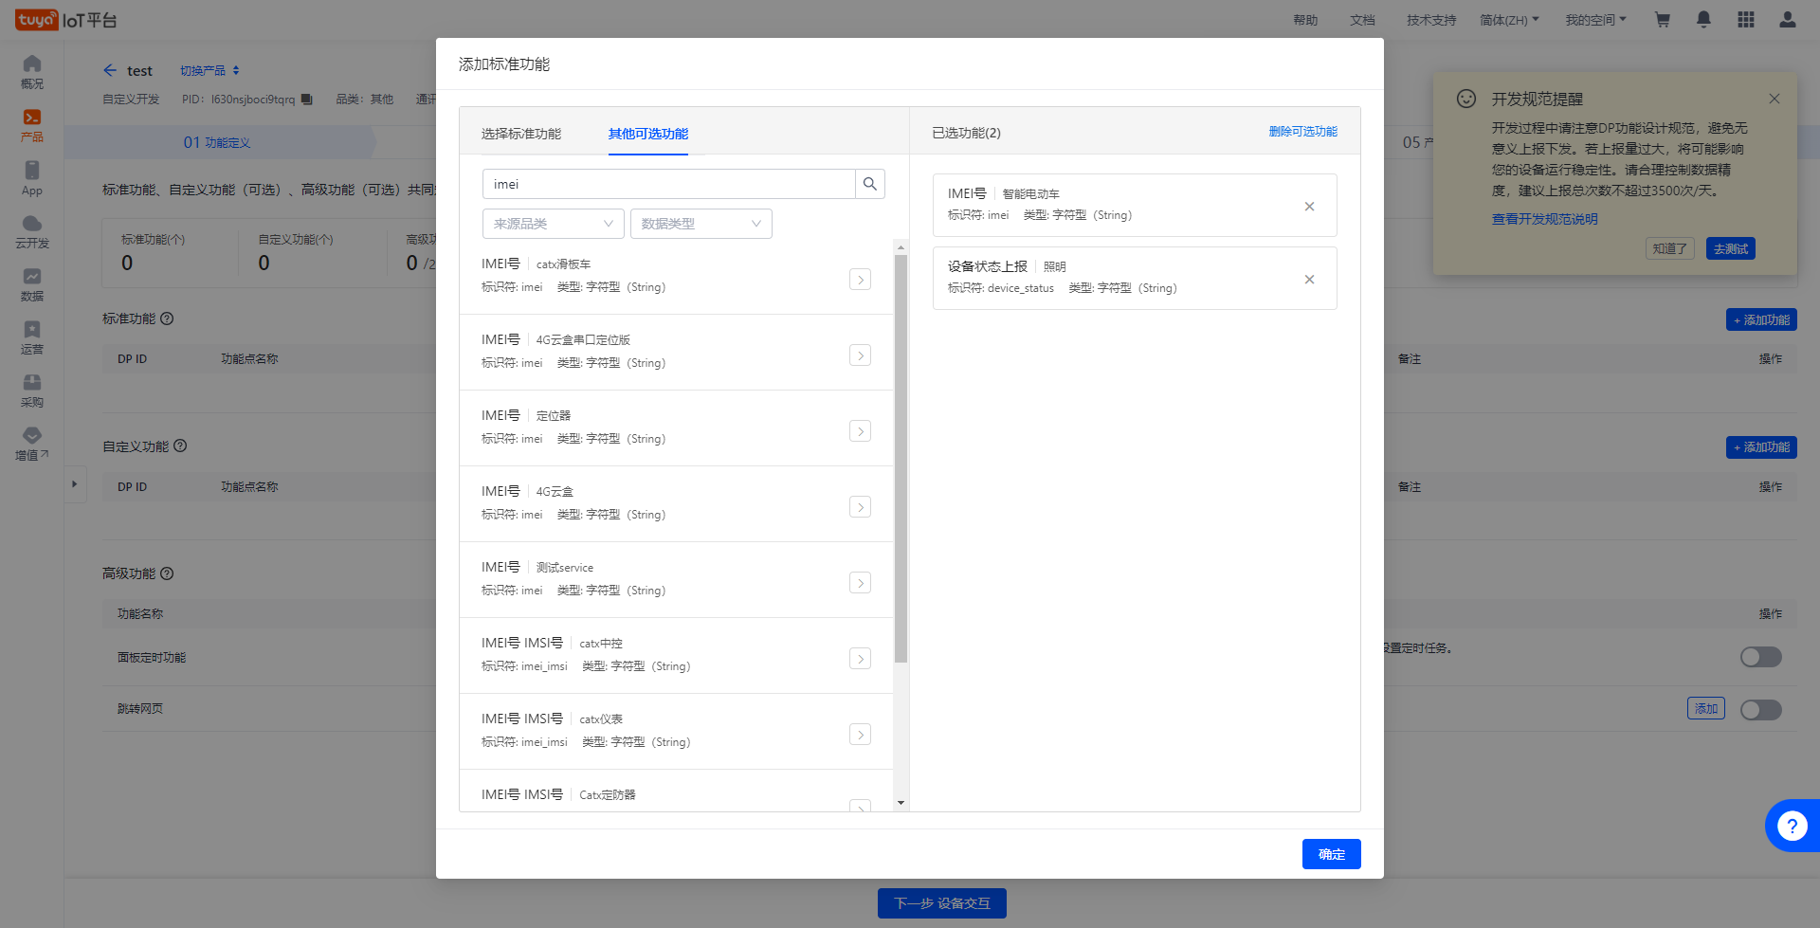Screen dimensions: 1820x928
Task: Switch to 选择标准功能 tab
Action: pos(520,134)
